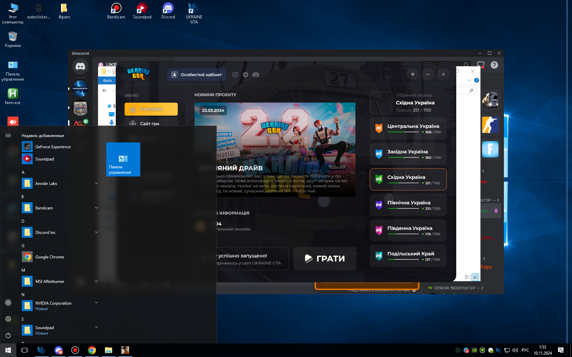This screenshot has width=572, height=357.
Task: Open the SARXATNIE server in Discord
Action: click(x=80, y=108)
